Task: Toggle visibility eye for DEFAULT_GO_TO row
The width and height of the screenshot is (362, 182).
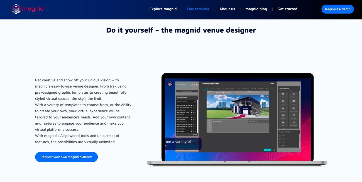Action: [191, 129]
